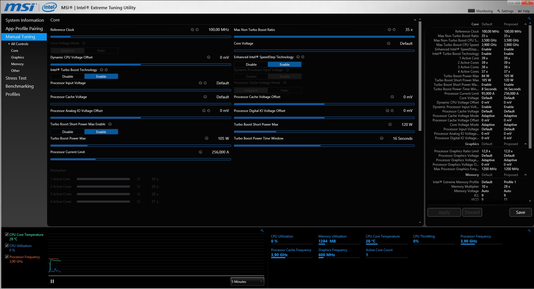534x289 pixels.
Task: Show info for Turbo Boost Power Time Window
Action: pos(382,138)
